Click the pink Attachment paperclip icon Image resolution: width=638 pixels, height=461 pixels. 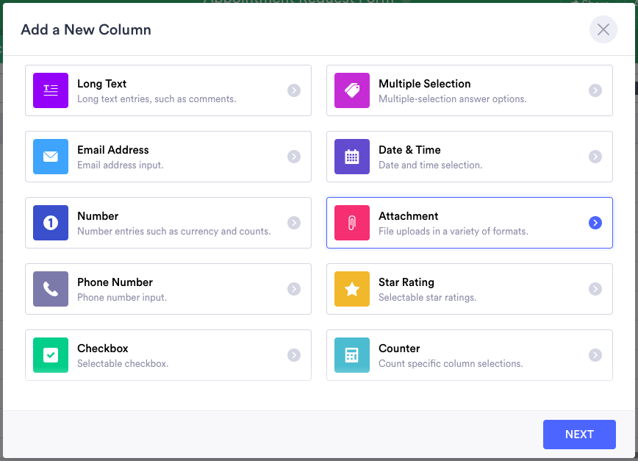352,223
